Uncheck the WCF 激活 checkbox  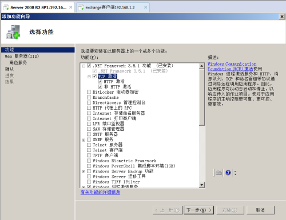94,77
